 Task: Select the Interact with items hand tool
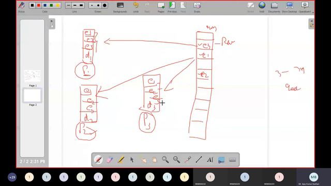click(x=144, y=160)
